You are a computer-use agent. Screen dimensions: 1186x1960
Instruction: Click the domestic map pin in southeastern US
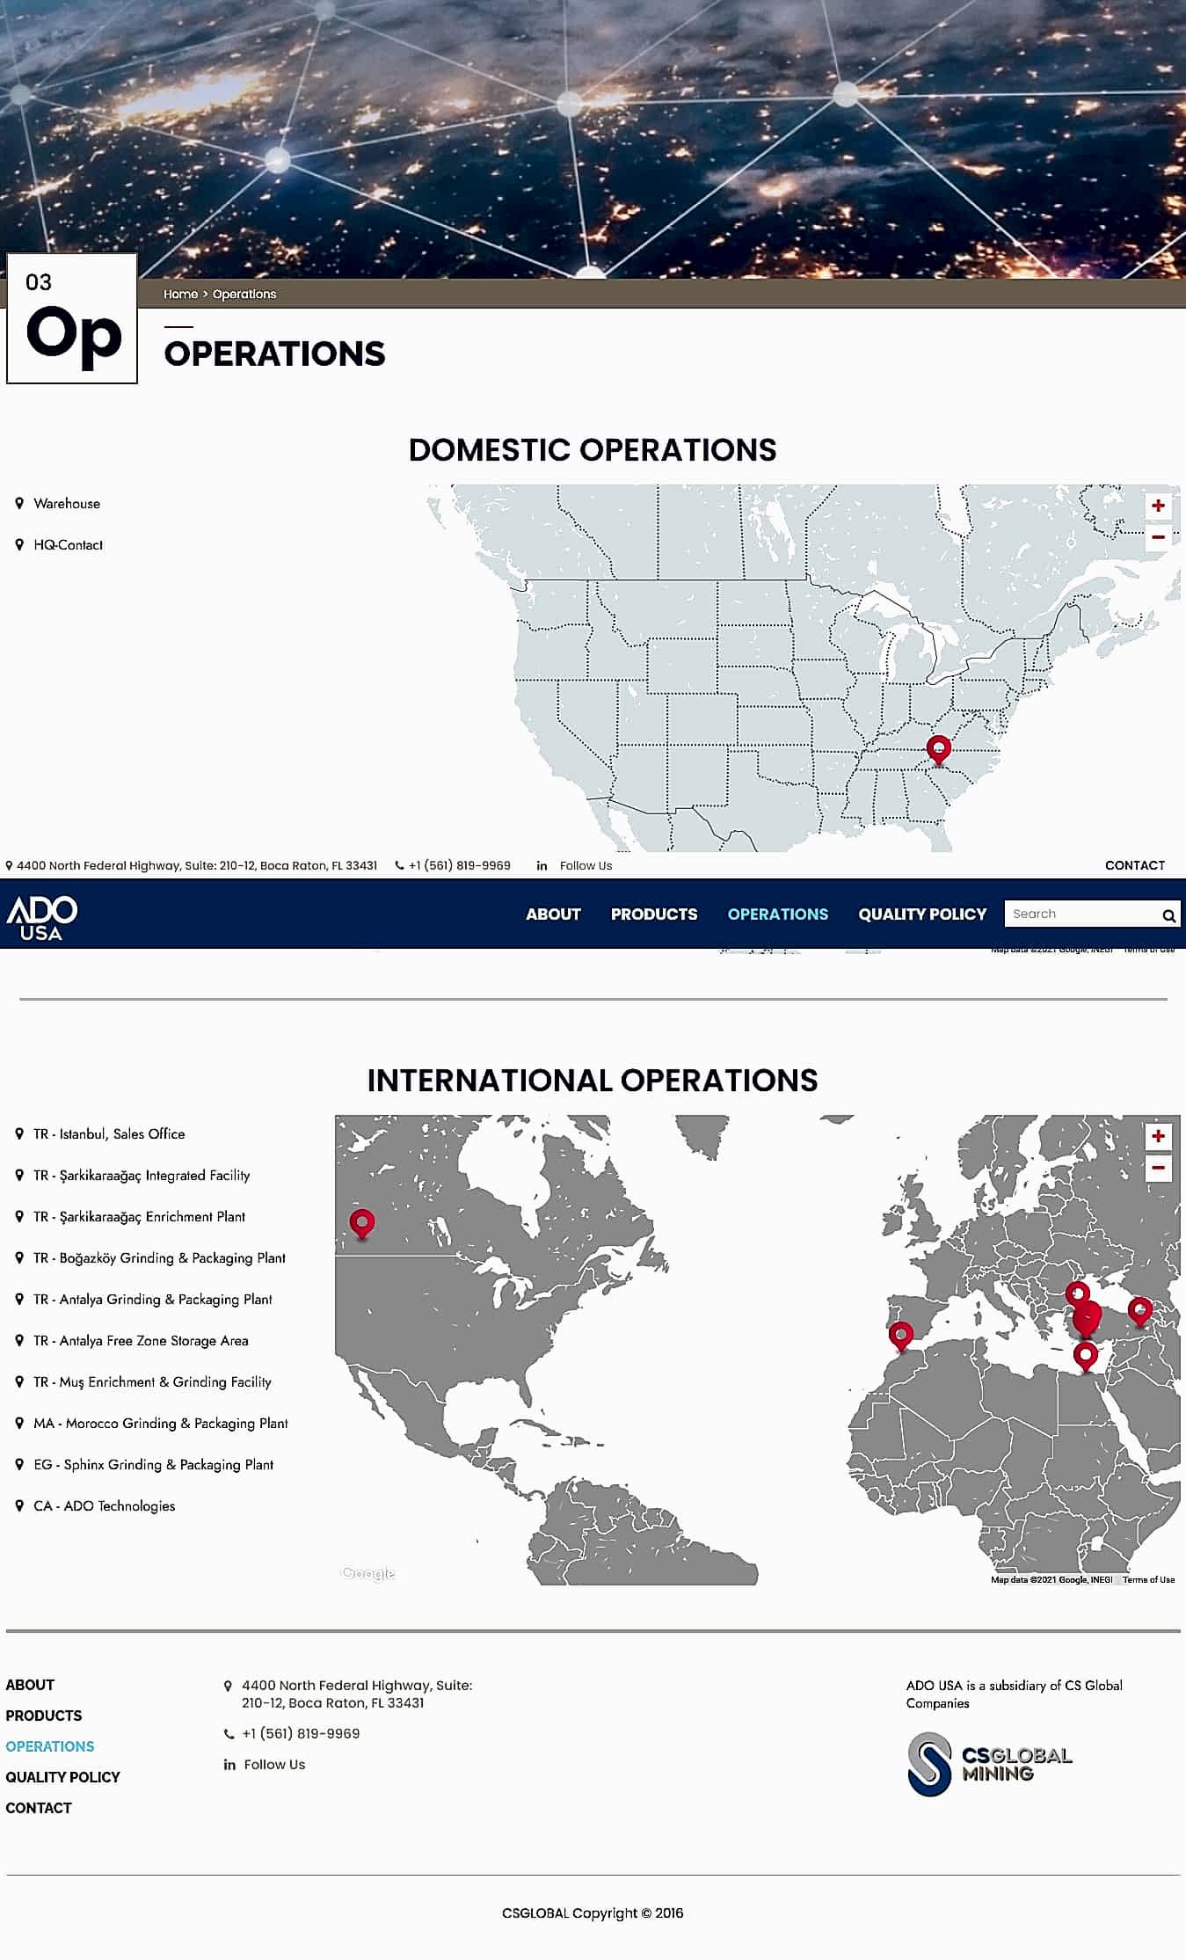pos(938,750)
